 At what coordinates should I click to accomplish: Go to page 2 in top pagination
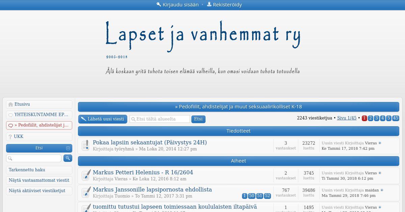point(370,118)
